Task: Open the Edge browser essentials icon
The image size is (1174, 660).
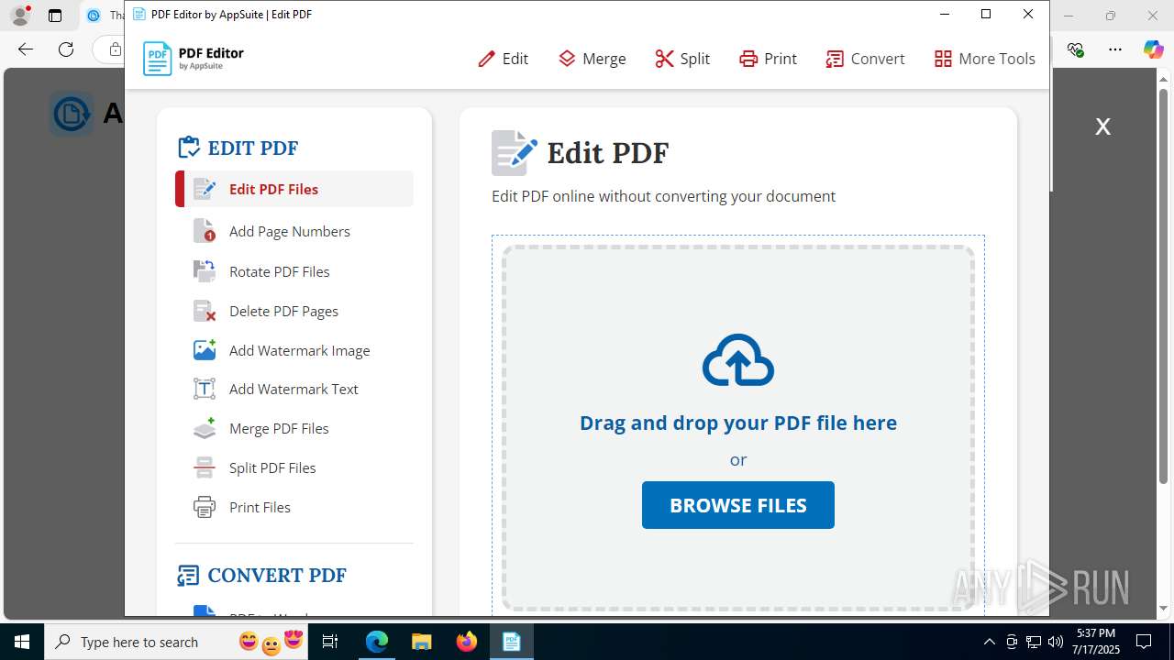Action: (1076, 49)
